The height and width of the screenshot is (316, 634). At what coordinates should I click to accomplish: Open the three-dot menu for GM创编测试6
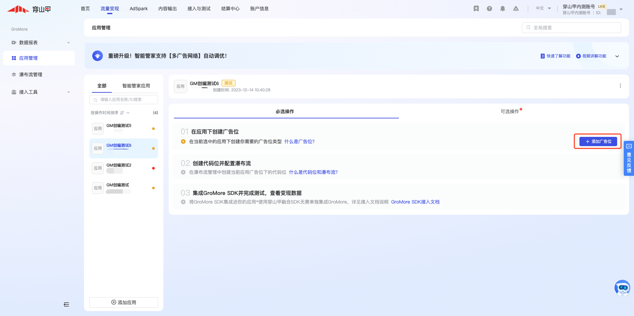(620, 86)
